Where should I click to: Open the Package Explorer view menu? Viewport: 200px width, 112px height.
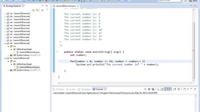pos(47,10)
